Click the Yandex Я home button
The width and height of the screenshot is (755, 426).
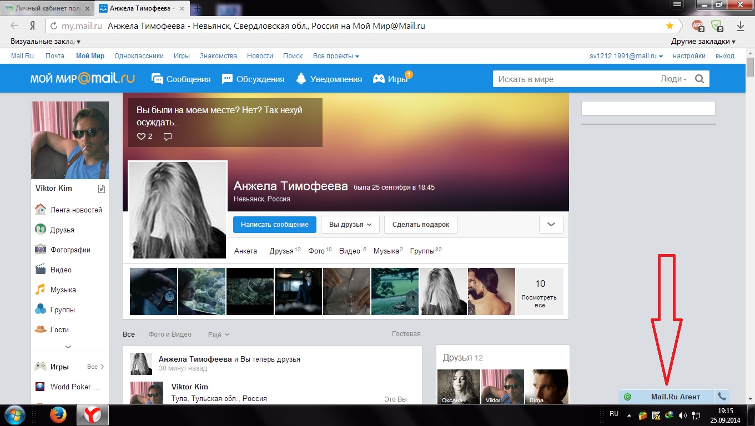[x=33, y=26]
